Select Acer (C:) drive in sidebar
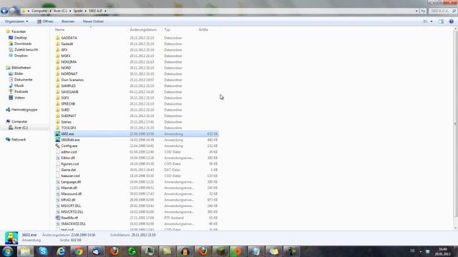Screen dimensions: 458x257 click(x=21, y=128)
